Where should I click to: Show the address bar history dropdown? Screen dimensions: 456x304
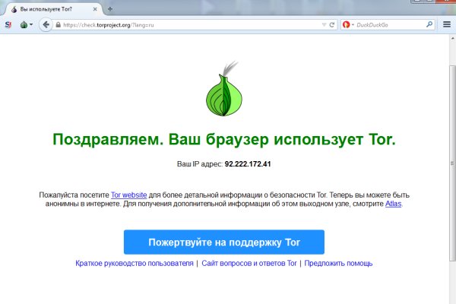click(x=323, y=24)
